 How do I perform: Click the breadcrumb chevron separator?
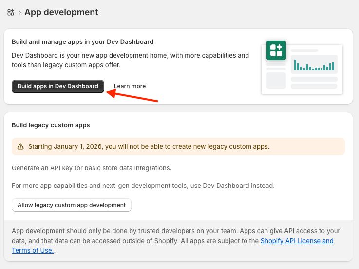(19, 12)
